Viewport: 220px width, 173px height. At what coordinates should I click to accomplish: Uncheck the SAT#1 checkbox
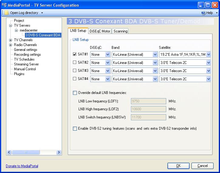(x=75, y=54)
